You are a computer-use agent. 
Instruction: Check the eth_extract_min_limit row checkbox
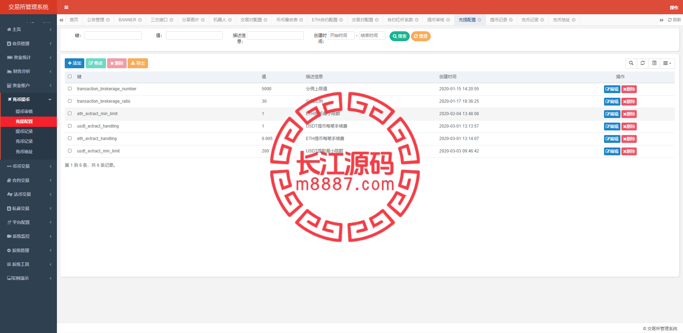coord(70,113)
